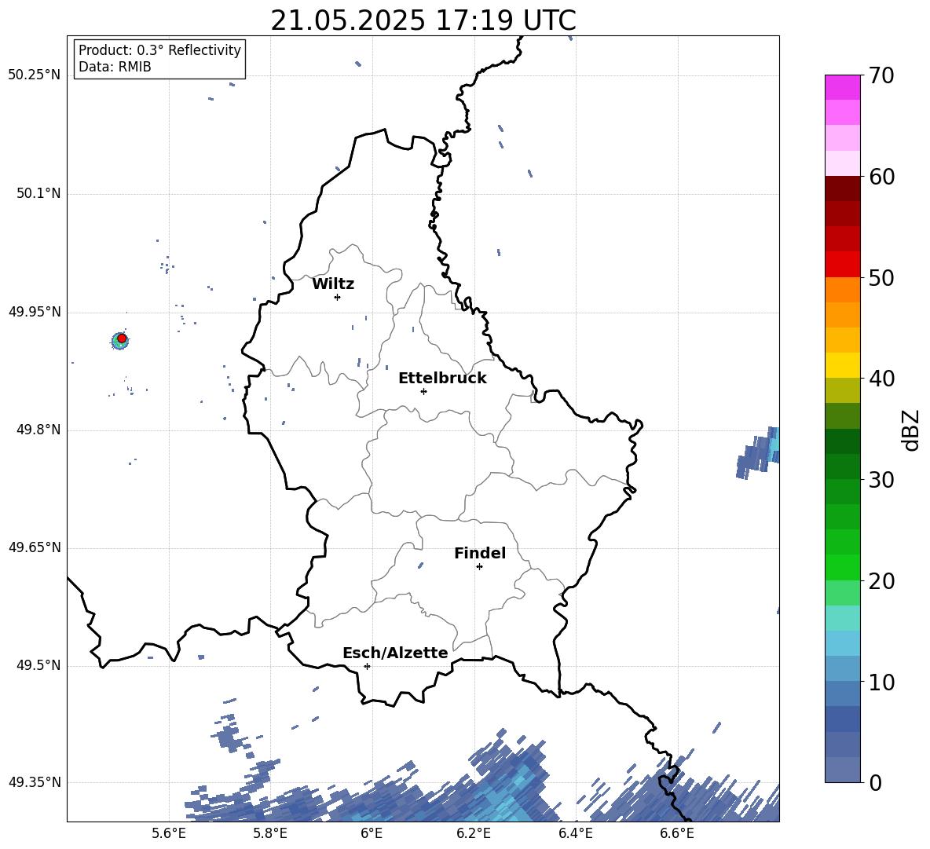Click the 'Data: RMIB' text
The width and height of the screenshot is (930, 849).
pyautogui.click(x=115, y=67)
